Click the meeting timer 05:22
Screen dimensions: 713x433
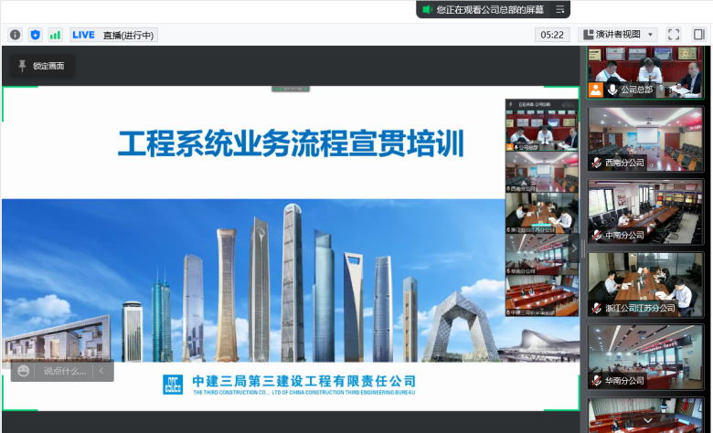[x=552, y=35]
